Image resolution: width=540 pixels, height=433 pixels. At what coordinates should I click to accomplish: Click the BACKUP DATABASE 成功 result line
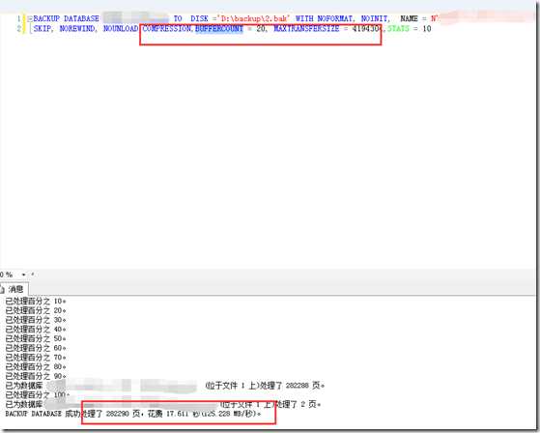pyautogui.click(x=133, y=414)
